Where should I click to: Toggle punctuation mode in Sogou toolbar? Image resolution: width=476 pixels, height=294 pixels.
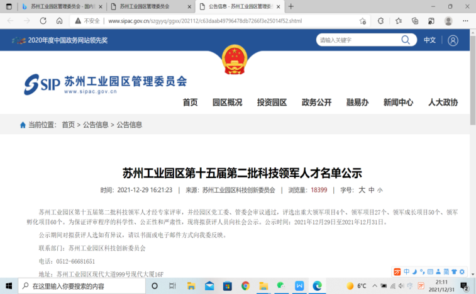pyautogui.click(x=423, y=271)
